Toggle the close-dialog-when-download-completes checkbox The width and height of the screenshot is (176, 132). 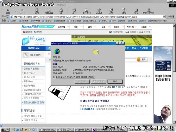click(x=54, y=77)
